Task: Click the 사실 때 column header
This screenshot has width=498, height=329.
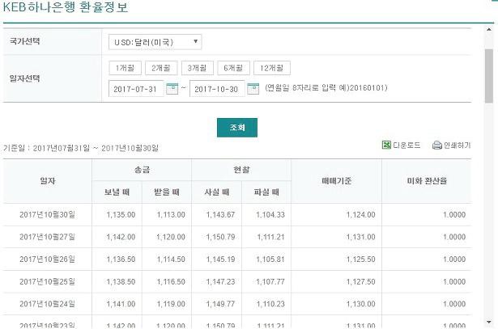Action: [x=217, y=192]
